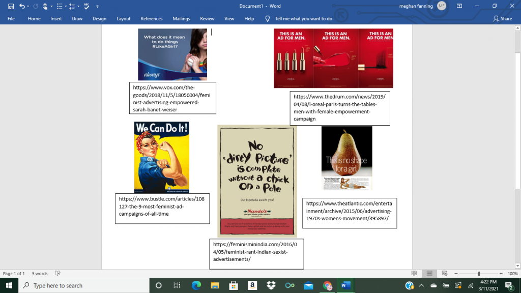Open Amazon app from taskbar
This screenshot has width=521, height=293.
tap(252, 285)
